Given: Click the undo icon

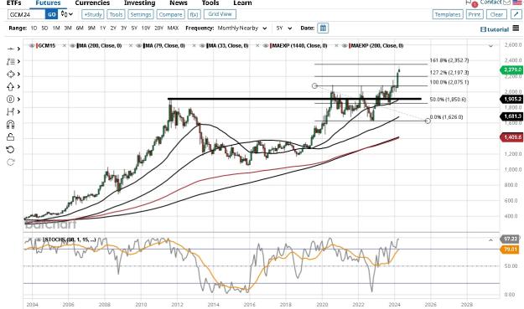Looking at the screenshot, I should click(x=10, y=150).
